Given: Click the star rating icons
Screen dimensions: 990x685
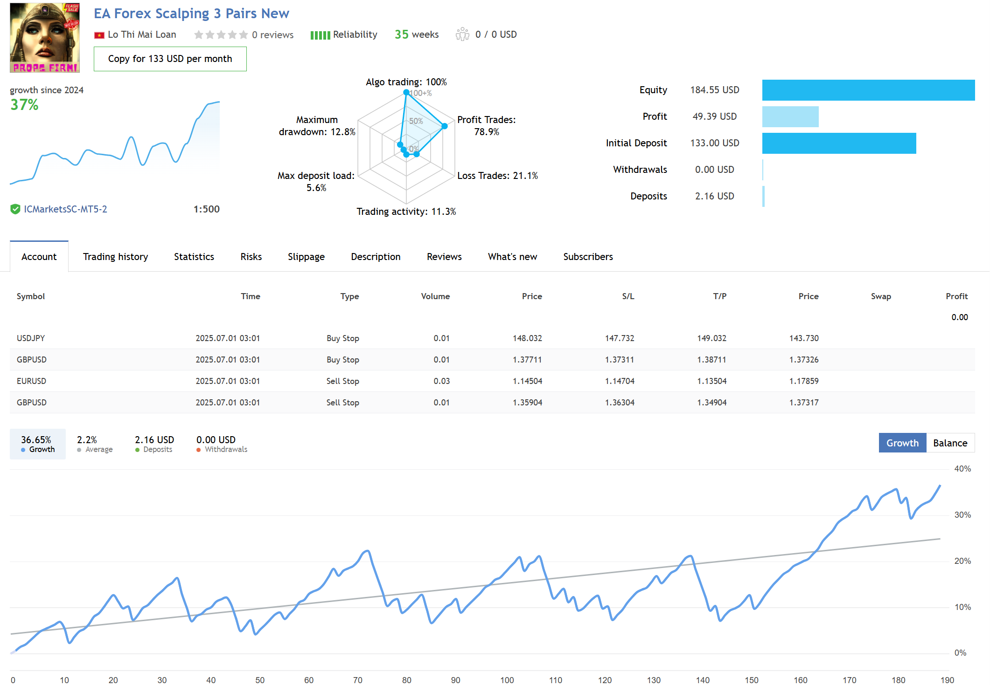Looking at the screenshot, I should click(221, 35).
